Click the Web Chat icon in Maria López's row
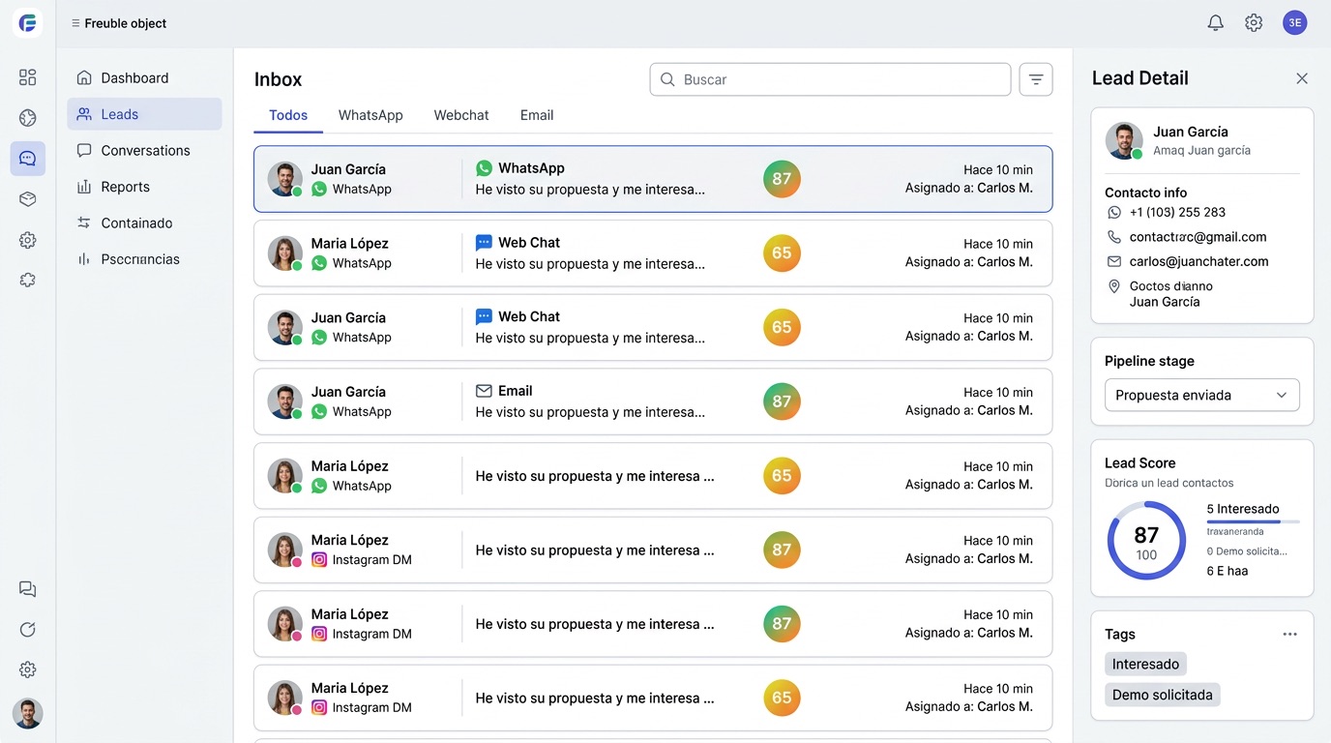The width and height of the screenshot is (1331, 743). click(484, 243)
